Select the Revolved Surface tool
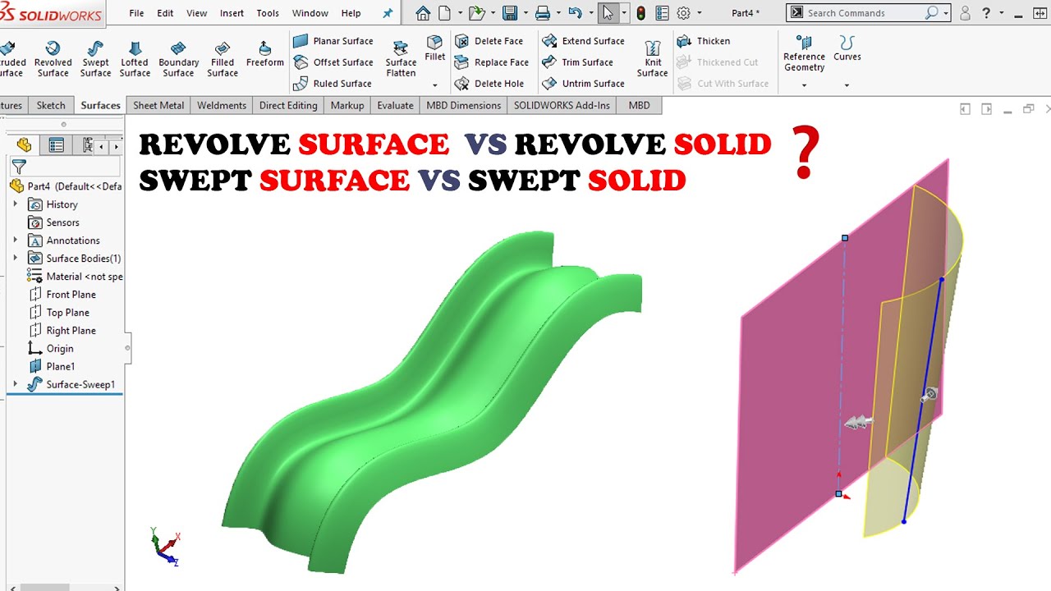 pyautogui.click(x=53, y=59)
